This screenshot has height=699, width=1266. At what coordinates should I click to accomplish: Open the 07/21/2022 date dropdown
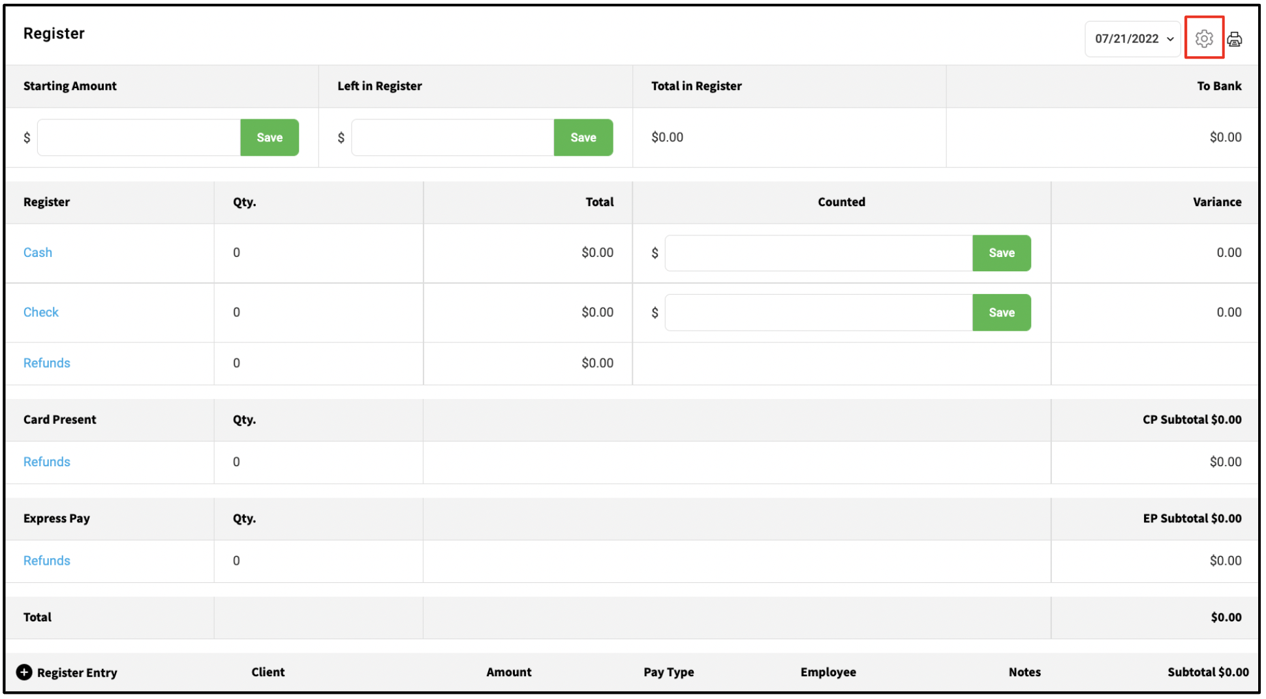1133,38
